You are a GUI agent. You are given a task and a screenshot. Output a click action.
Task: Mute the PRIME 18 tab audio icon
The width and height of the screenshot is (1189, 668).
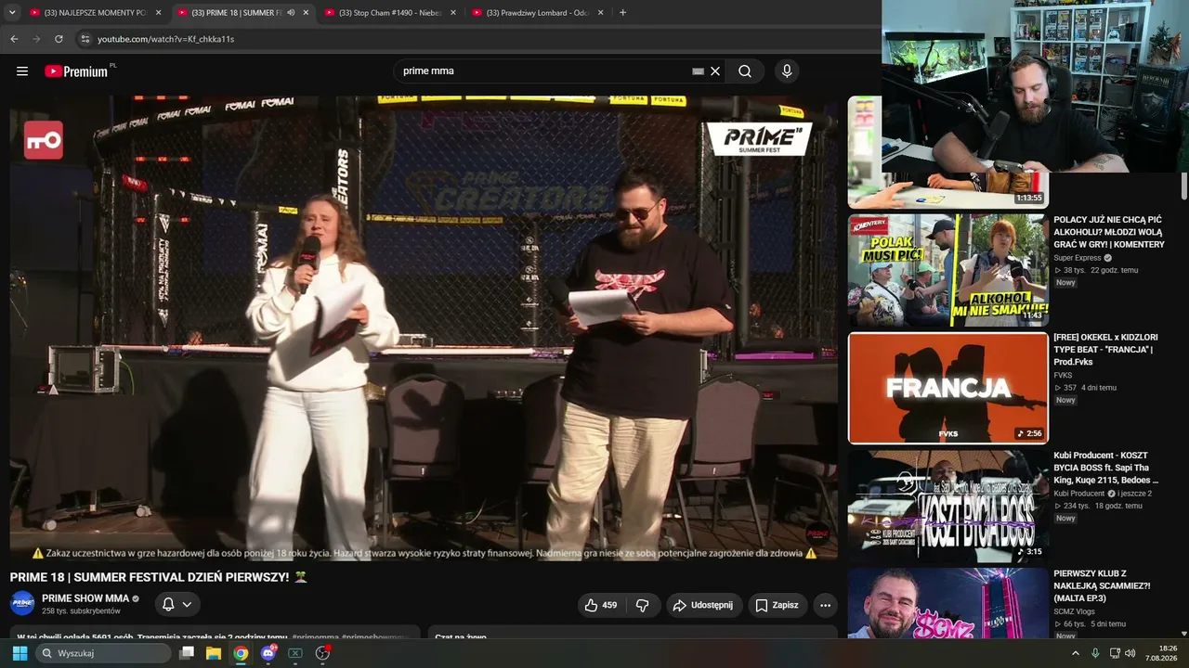coord(291,13)
